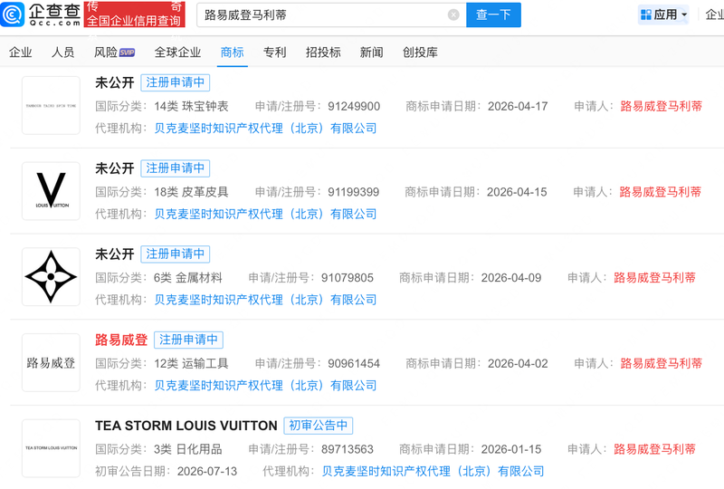
Task: Click the SVIP badge next to 风险
Action: pos(127,53)
